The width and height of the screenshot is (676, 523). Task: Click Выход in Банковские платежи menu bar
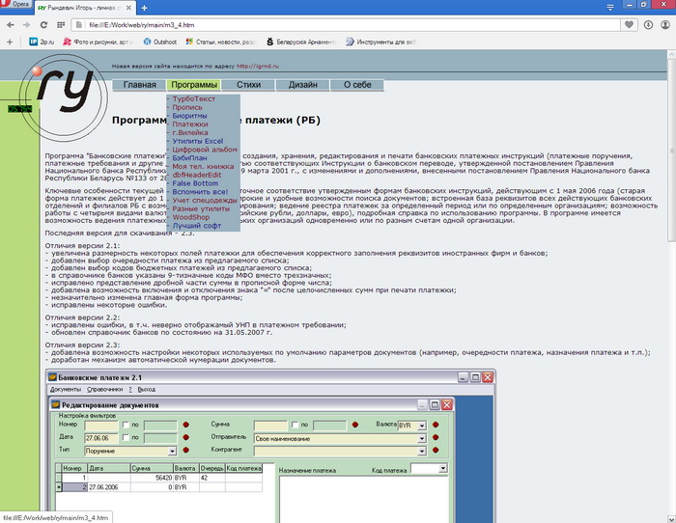coord(147,390)
